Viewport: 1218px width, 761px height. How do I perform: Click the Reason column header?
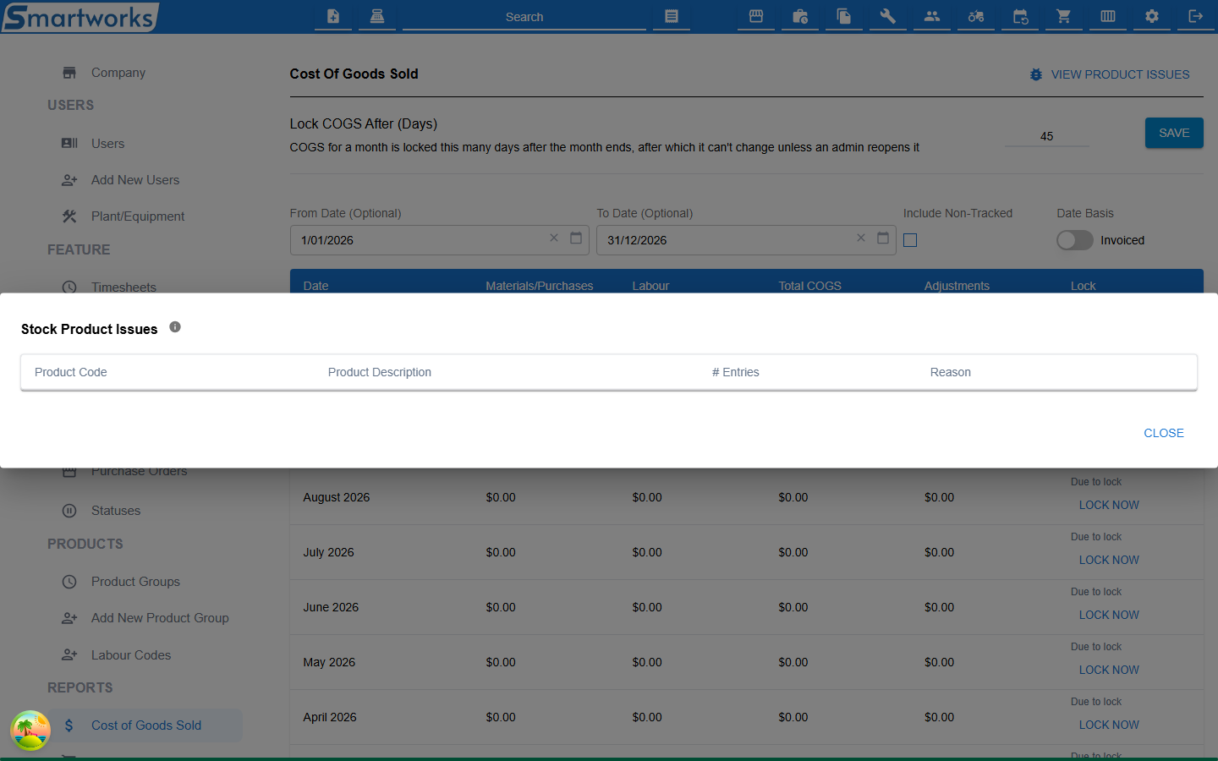coord(951,372)
